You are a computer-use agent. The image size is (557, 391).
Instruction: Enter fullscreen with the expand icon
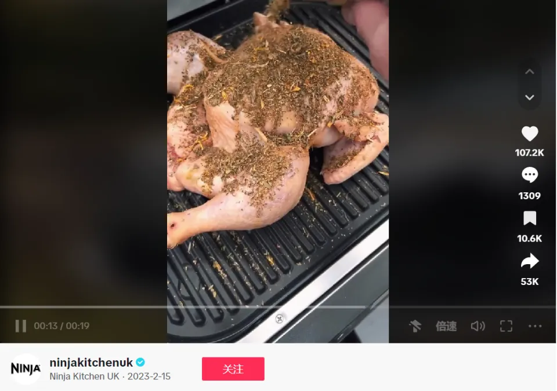coord(506,326)
